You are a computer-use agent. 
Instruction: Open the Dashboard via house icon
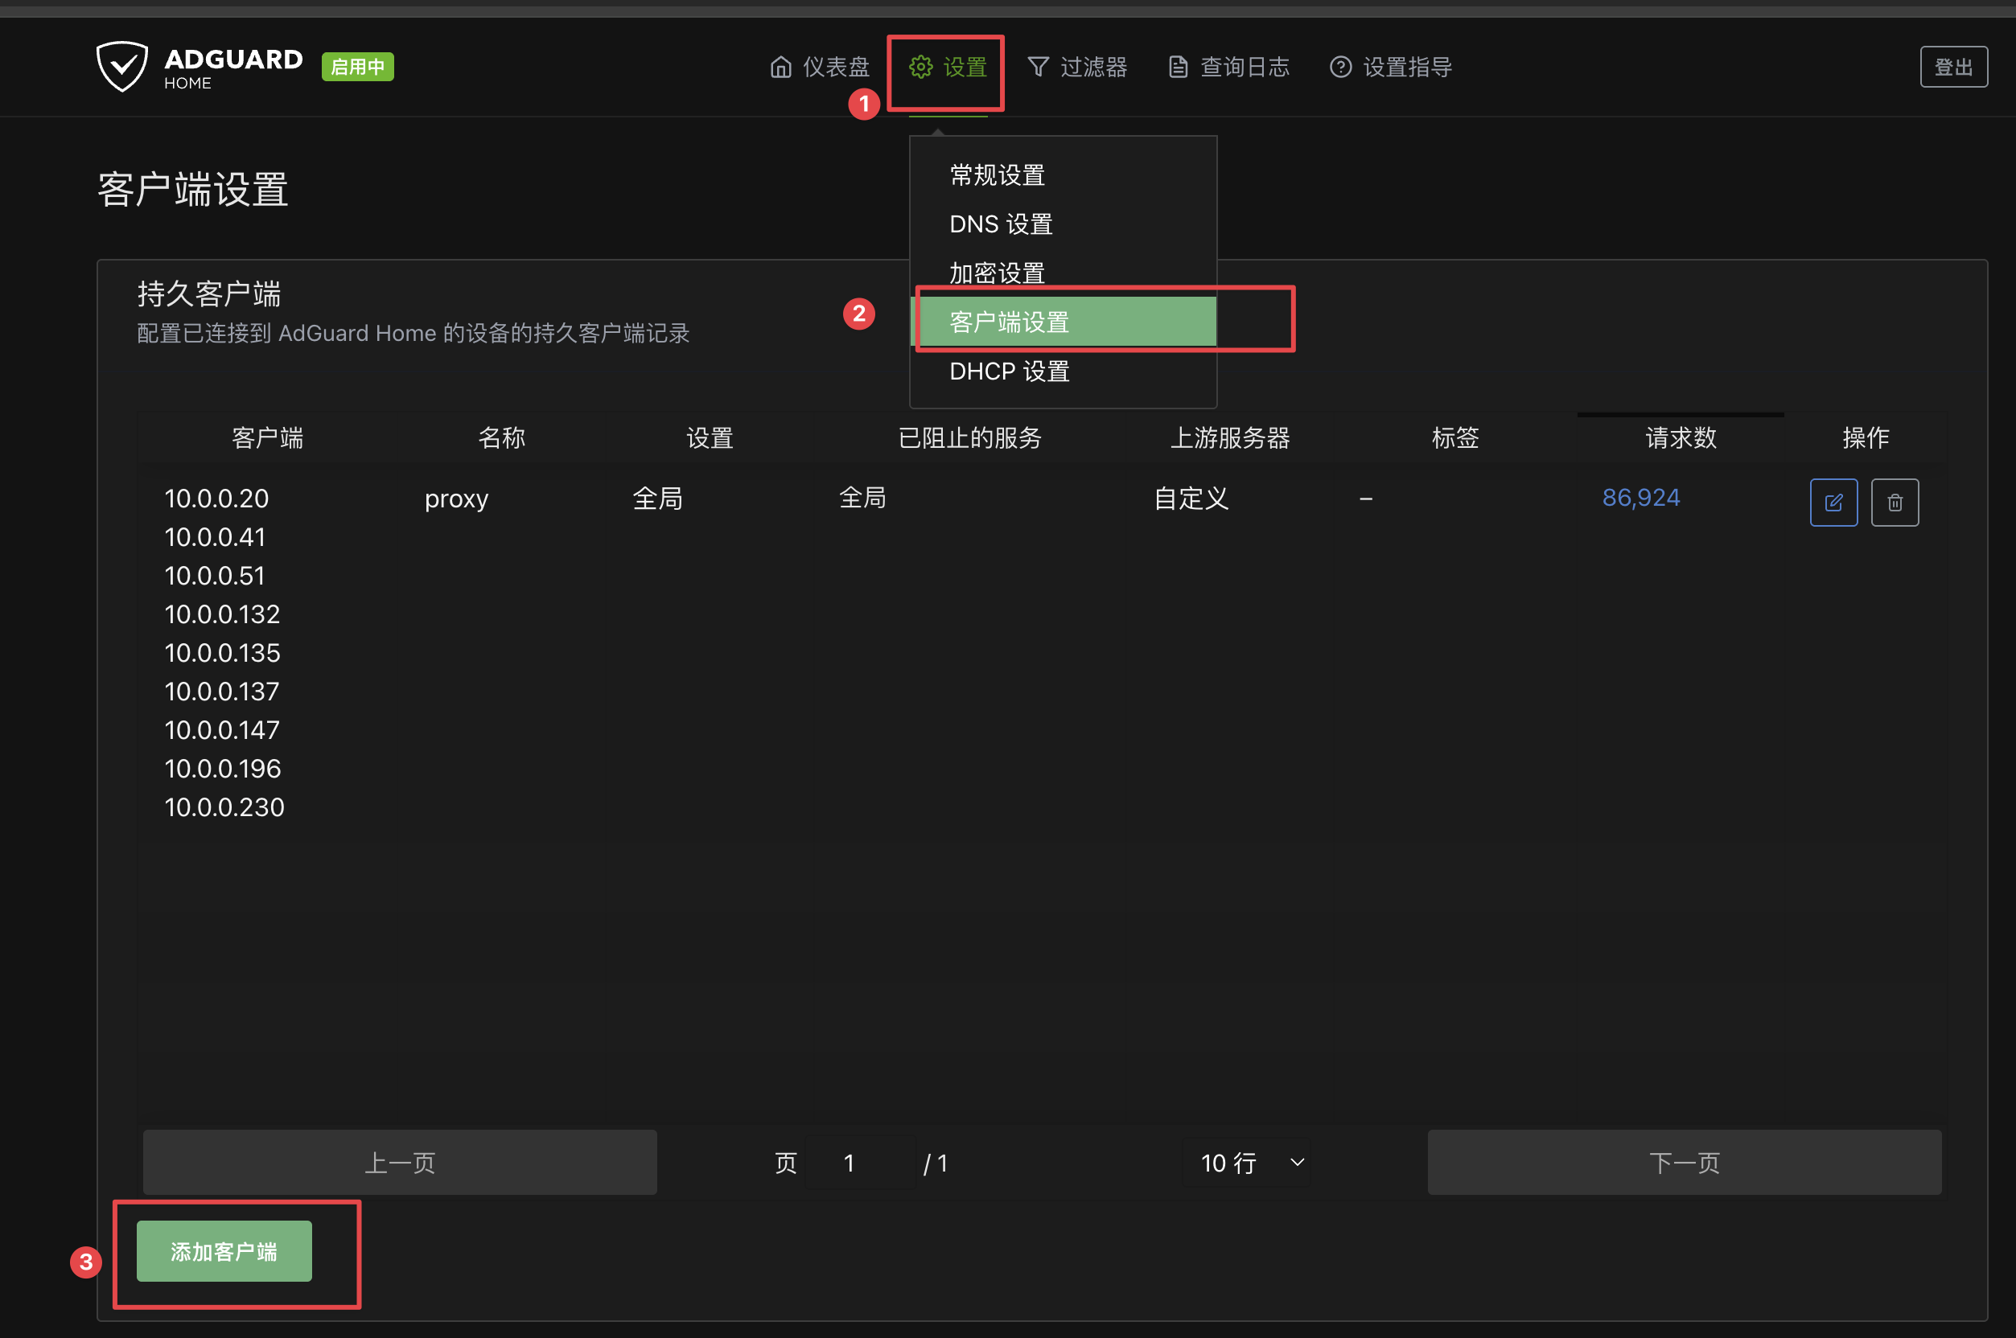(780, 67)
